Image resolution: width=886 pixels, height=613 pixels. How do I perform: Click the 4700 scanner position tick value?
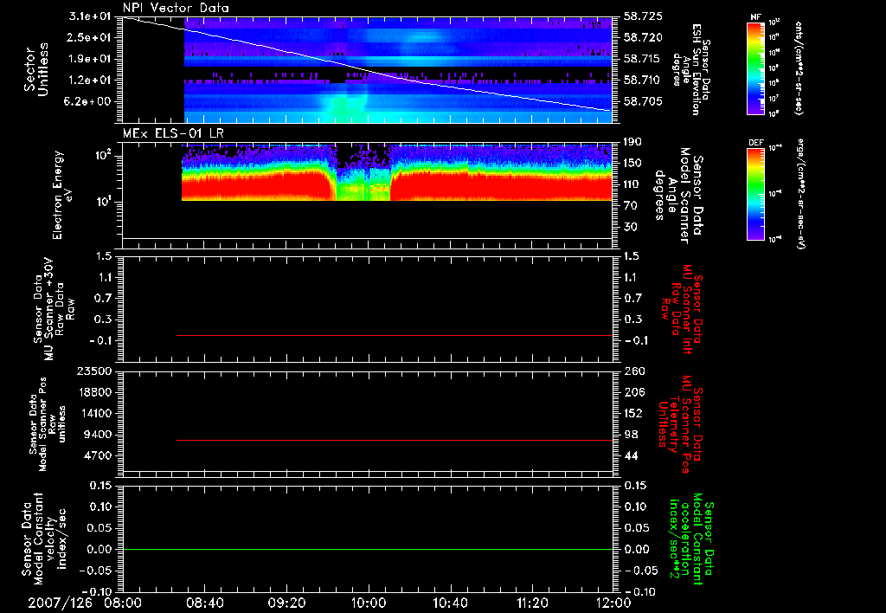[98, 455]
